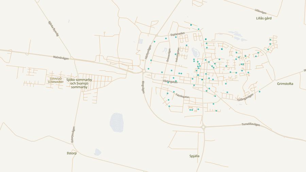Select the Malmövägen road label
306x172 pixels.
61,58
